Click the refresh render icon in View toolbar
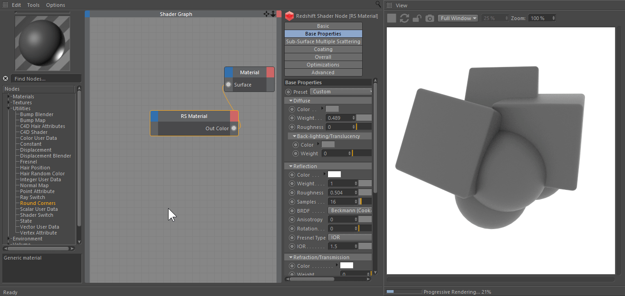625x296 pixels. coord(405,18)
